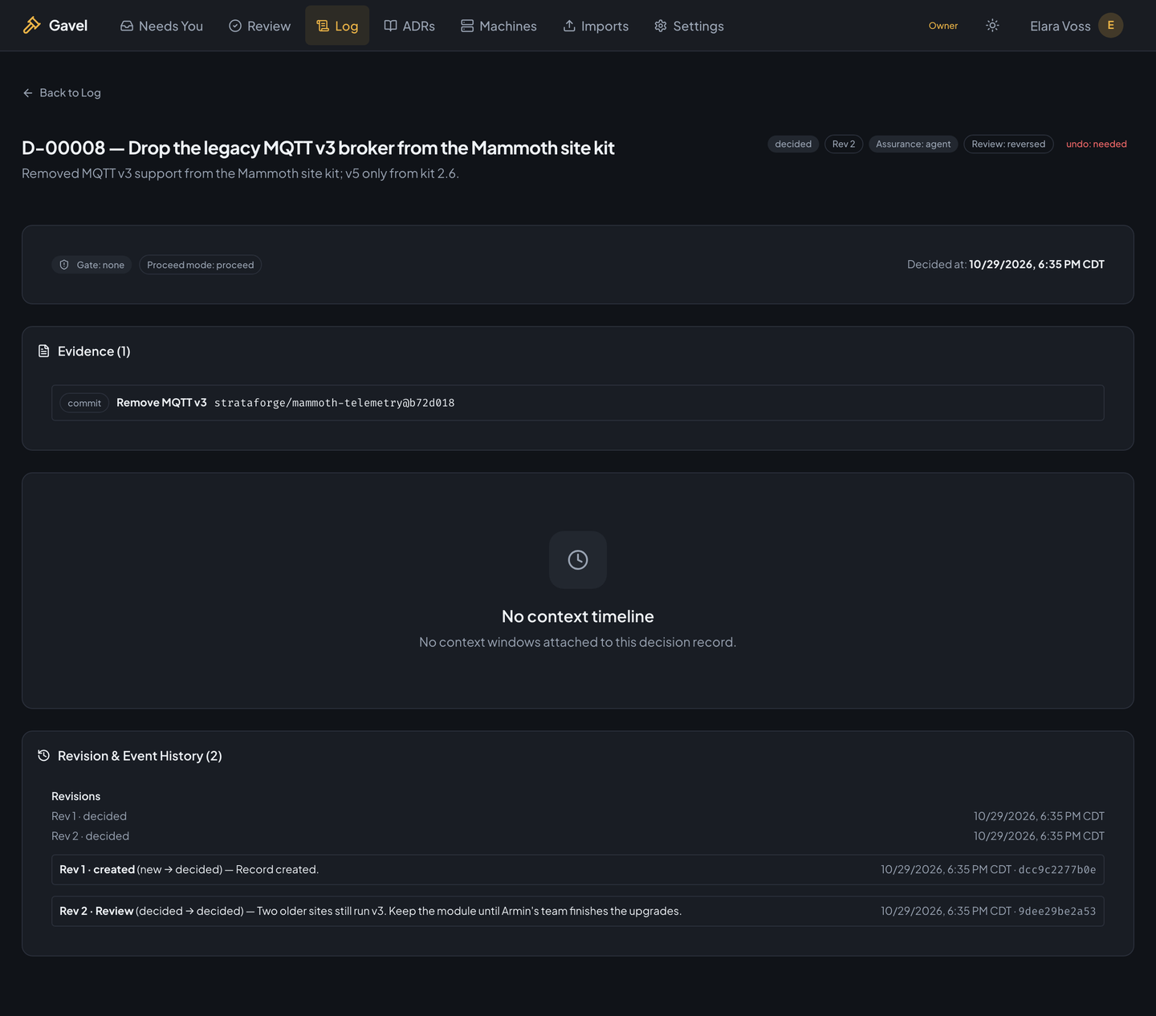Click the Evidence document icon
This screenshot has width=1156, height=1016.
click(44, 352)
